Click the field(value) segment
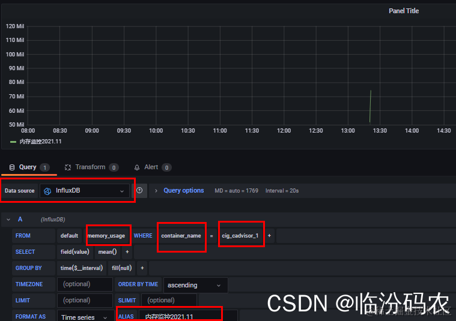 [x=74, y=252]
